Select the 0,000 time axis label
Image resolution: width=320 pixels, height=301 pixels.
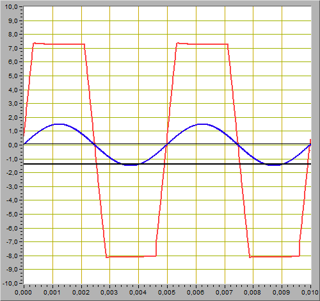pos(24,293)
